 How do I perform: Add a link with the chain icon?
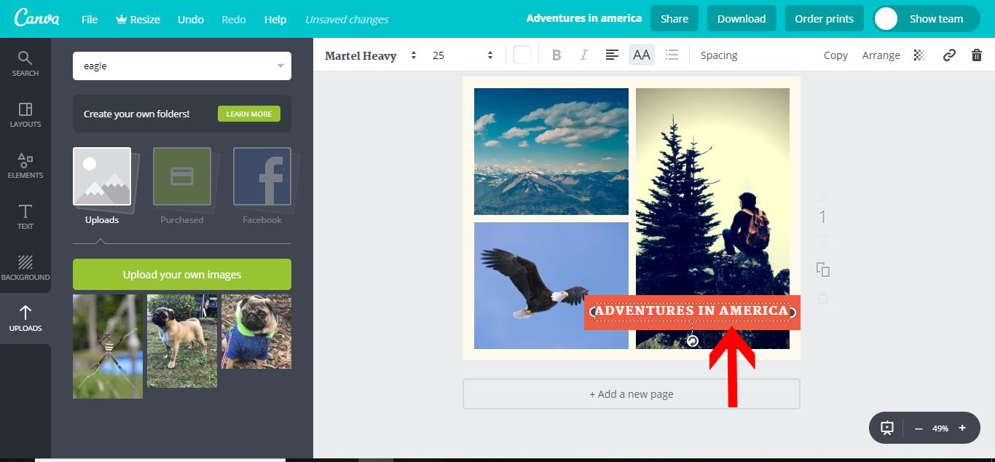click(x=948, y=55)
